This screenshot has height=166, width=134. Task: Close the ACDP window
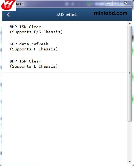(126, 3)
